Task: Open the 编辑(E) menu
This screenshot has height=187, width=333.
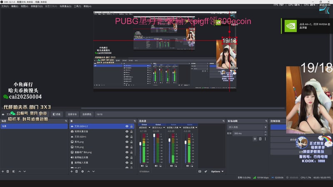Action: pyautogui.click(x=15, y=6)
